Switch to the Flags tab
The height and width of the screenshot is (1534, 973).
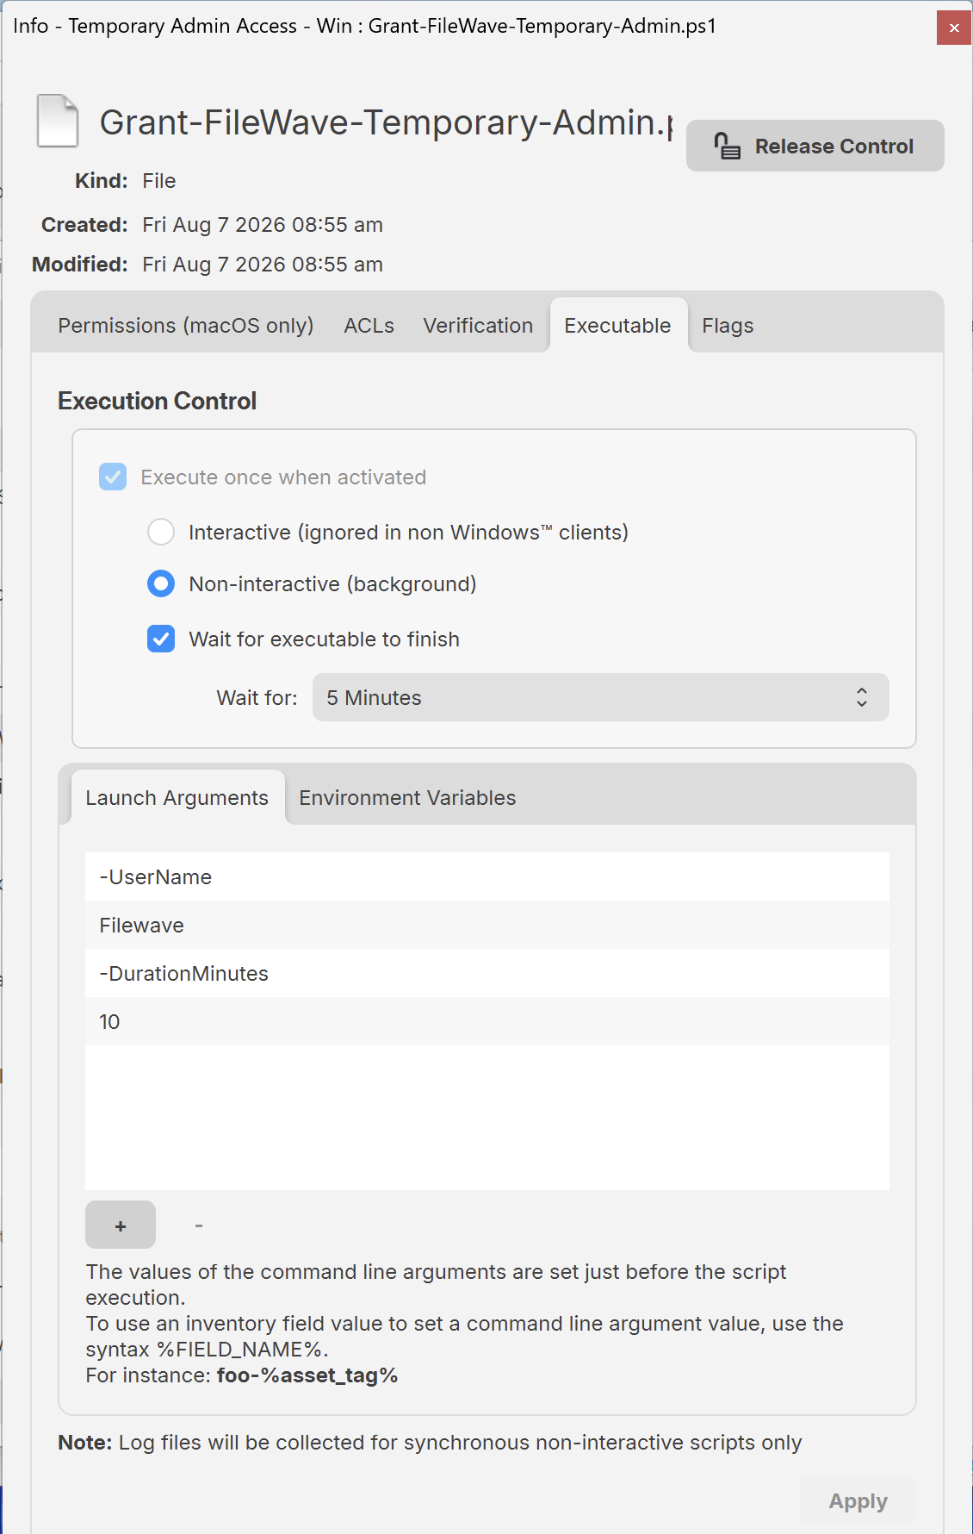click(x=728, y=326)
